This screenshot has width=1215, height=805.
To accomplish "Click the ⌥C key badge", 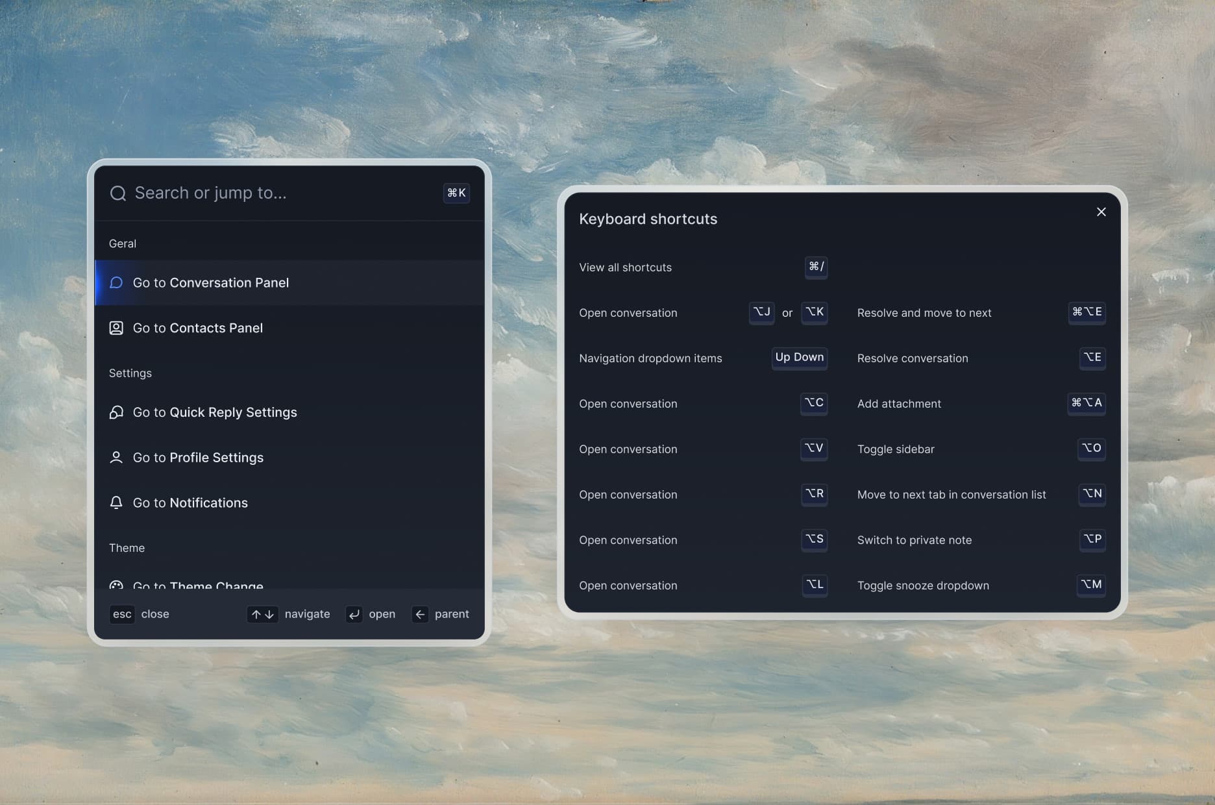I will pyautogui.click(x=814, y=403).
